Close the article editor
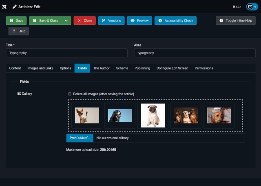Image resolution: width=261 pixels, height=186 pixels. coord(84,20)
